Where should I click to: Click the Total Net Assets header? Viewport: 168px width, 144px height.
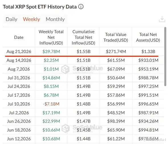point(148,37)
